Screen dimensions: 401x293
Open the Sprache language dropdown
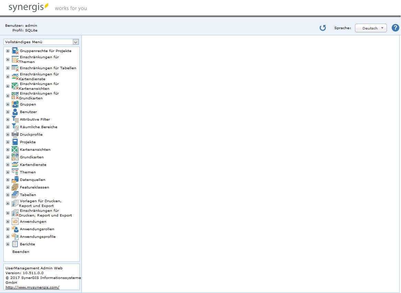[371, 28]
